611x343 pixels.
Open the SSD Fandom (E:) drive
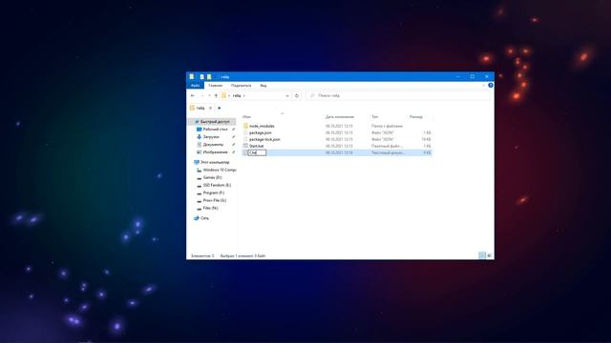point(217,185)
